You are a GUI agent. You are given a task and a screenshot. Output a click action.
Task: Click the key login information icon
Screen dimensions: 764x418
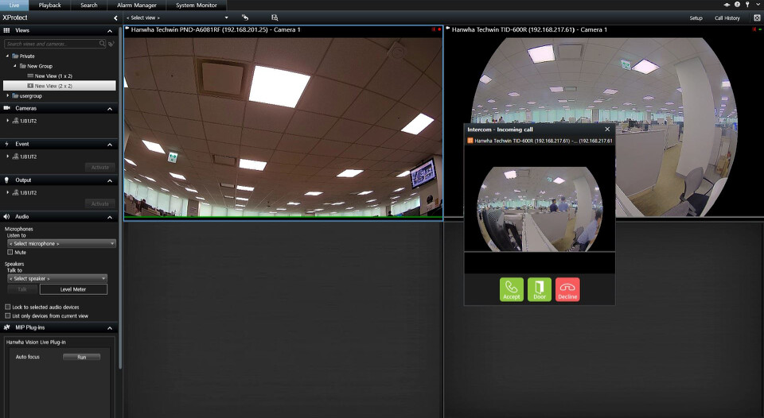pos(747,5)
